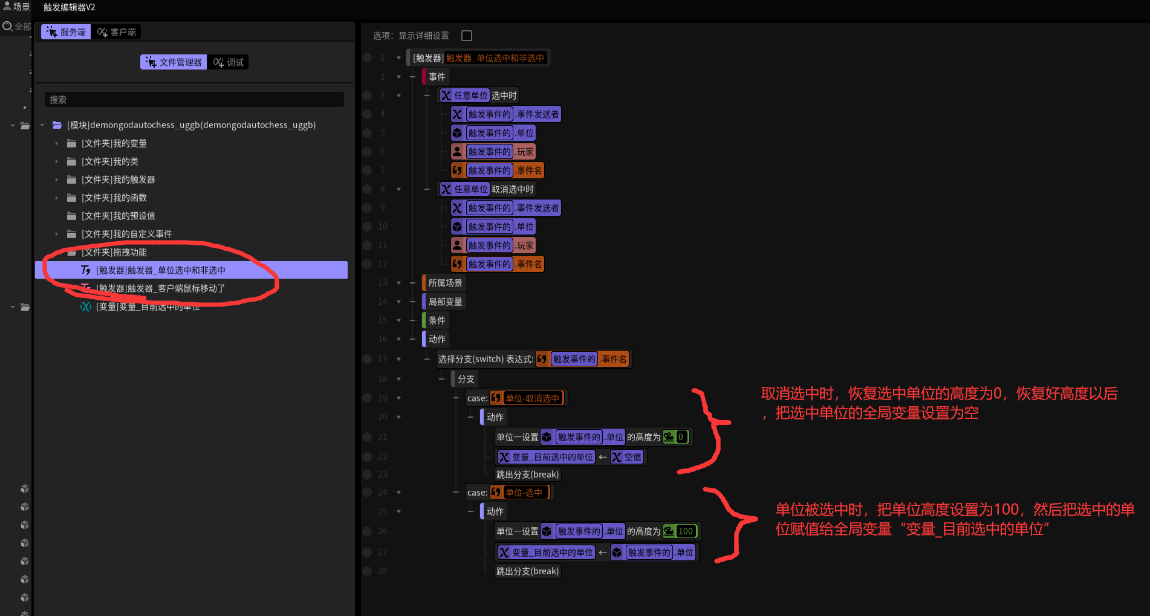
Task: Expand the 所属场景 section arrow on line 13
Action: tap(398, 283)
